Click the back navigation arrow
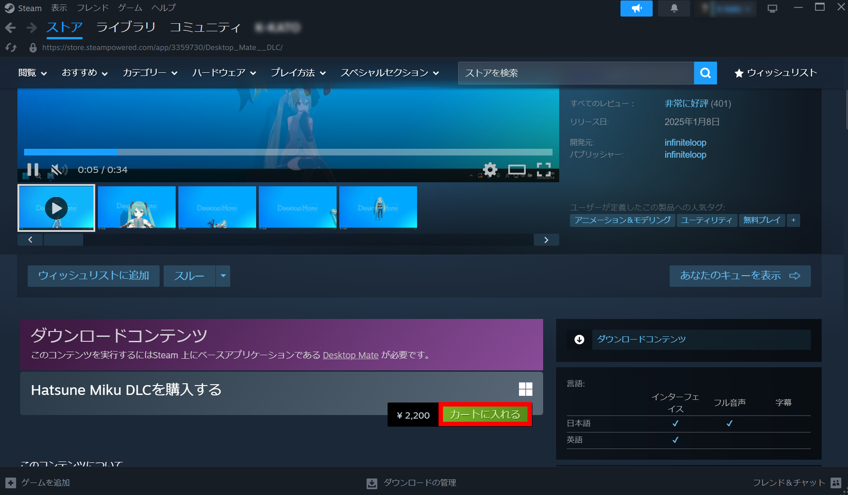This screenshot has height=495, width=848. (x=10, y=28)
